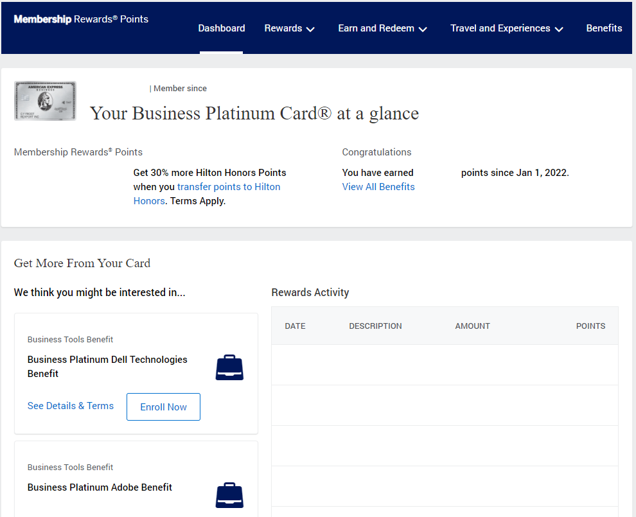Select the Business Platinum Dell Technologies Benefit title
The image size is (636, 517).
tap(107, 366)
